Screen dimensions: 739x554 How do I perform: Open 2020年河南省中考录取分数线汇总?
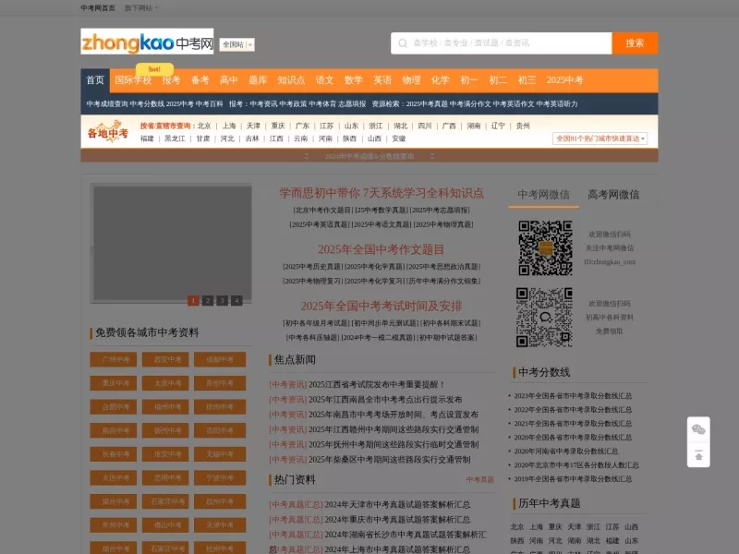coord(565,452)
